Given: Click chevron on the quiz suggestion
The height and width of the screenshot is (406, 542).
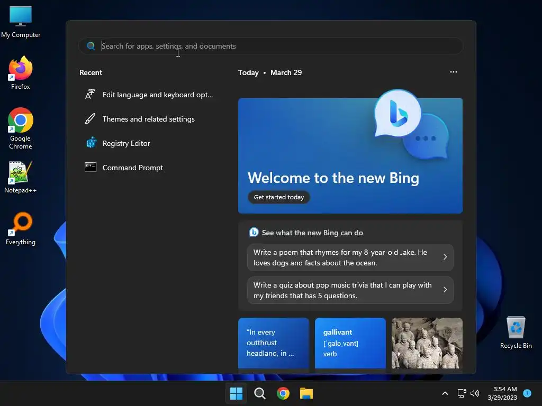Looking at the screenshot, I should pyautogui.click(x=445, y=290).
